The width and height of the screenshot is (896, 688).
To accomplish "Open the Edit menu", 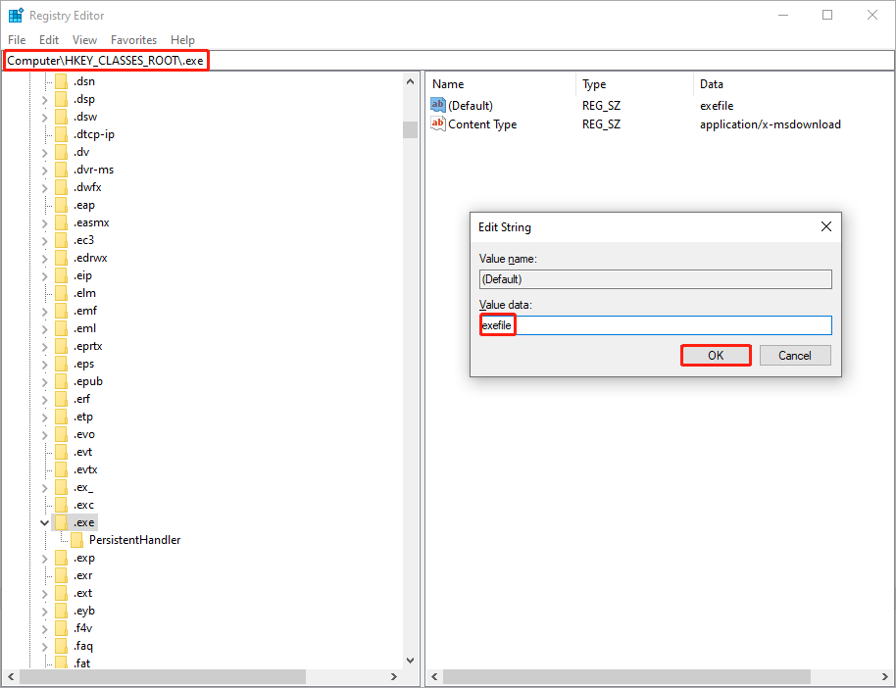I will (x=49, y=40).
